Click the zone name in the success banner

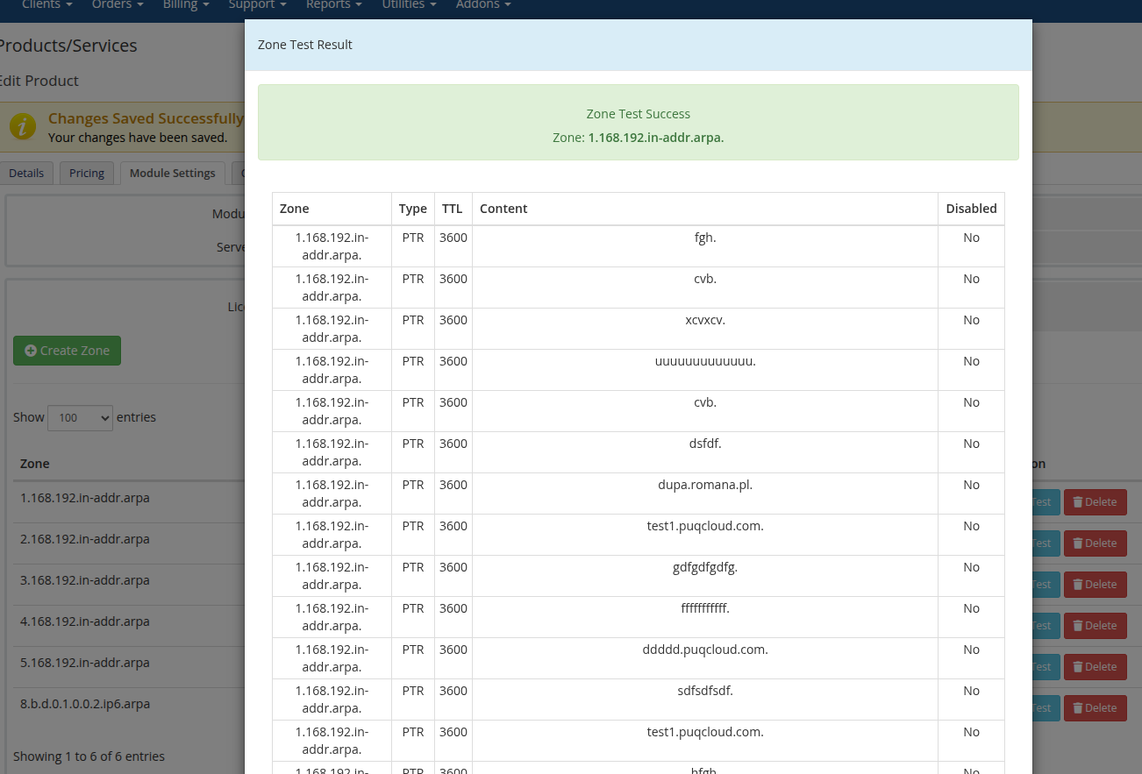tap(656, 138)
